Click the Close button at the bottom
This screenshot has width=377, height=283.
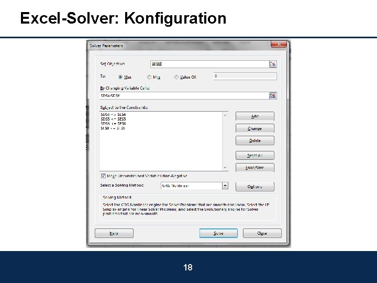click(262, 233)
